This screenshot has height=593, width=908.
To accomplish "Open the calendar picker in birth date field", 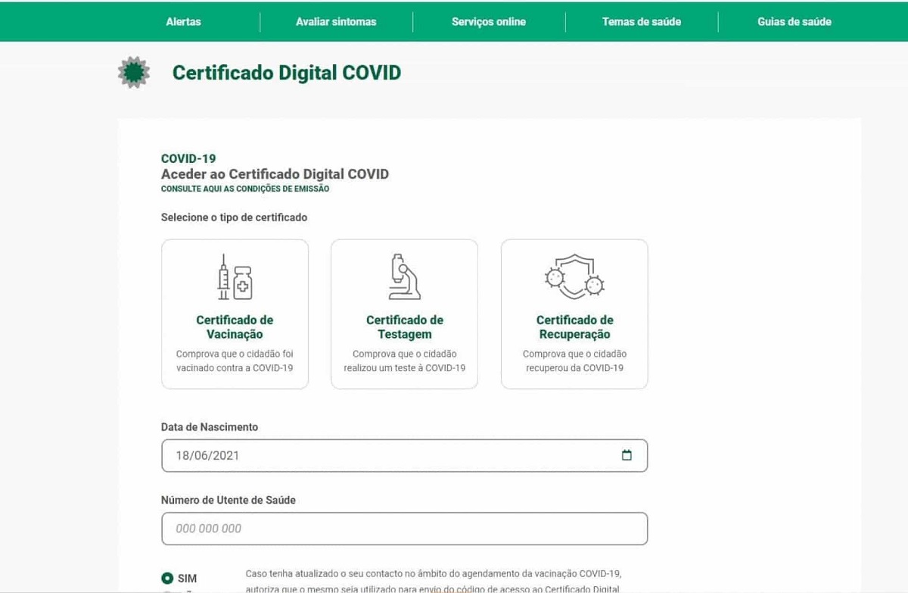I will click(627, 455).
